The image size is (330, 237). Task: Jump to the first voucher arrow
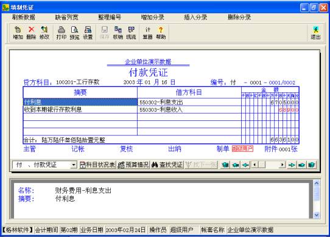point(225,165)
